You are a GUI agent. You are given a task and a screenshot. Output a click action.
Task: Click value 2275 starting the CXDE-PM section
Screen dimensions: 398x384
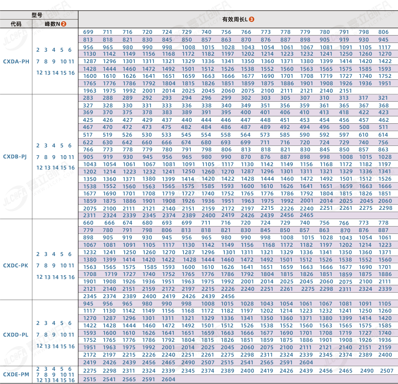[x=90, y=371]
